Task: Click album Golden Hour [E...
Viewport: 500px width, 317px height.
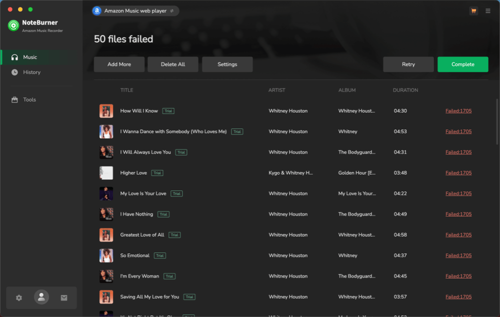Action: point(357,173)
